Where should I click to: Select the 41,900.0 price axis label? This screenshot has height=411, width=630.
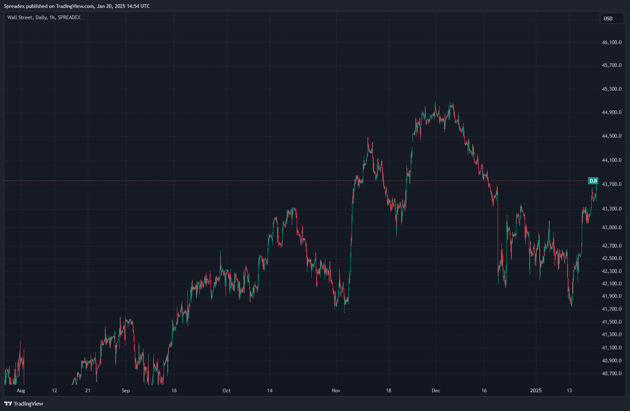click(x=612, y=296)
